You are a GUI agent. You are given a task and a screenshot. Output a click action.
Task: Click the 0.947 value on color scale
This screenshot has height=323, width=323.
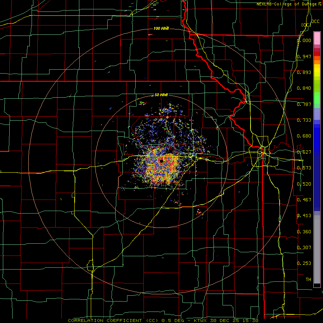pos(304,56)
